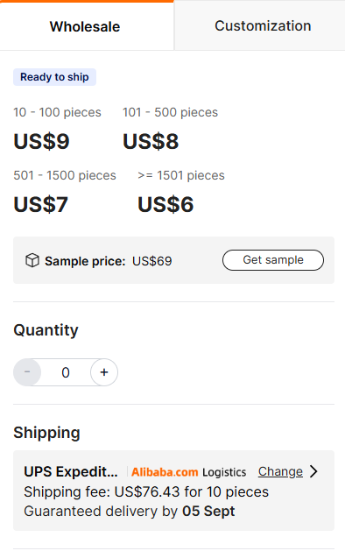Click the Ready to ship badge
The image size is (345, 551).
click(54, 77)
